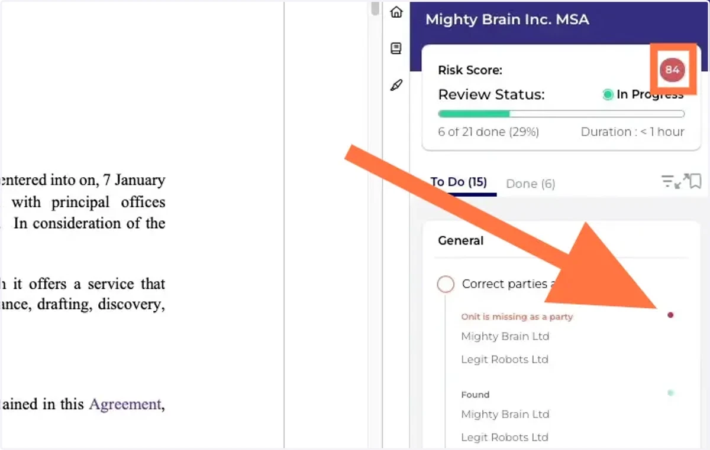Click the 6 of 21 done (29%) text
Screen dimensions: 710x450
[488, 132]
